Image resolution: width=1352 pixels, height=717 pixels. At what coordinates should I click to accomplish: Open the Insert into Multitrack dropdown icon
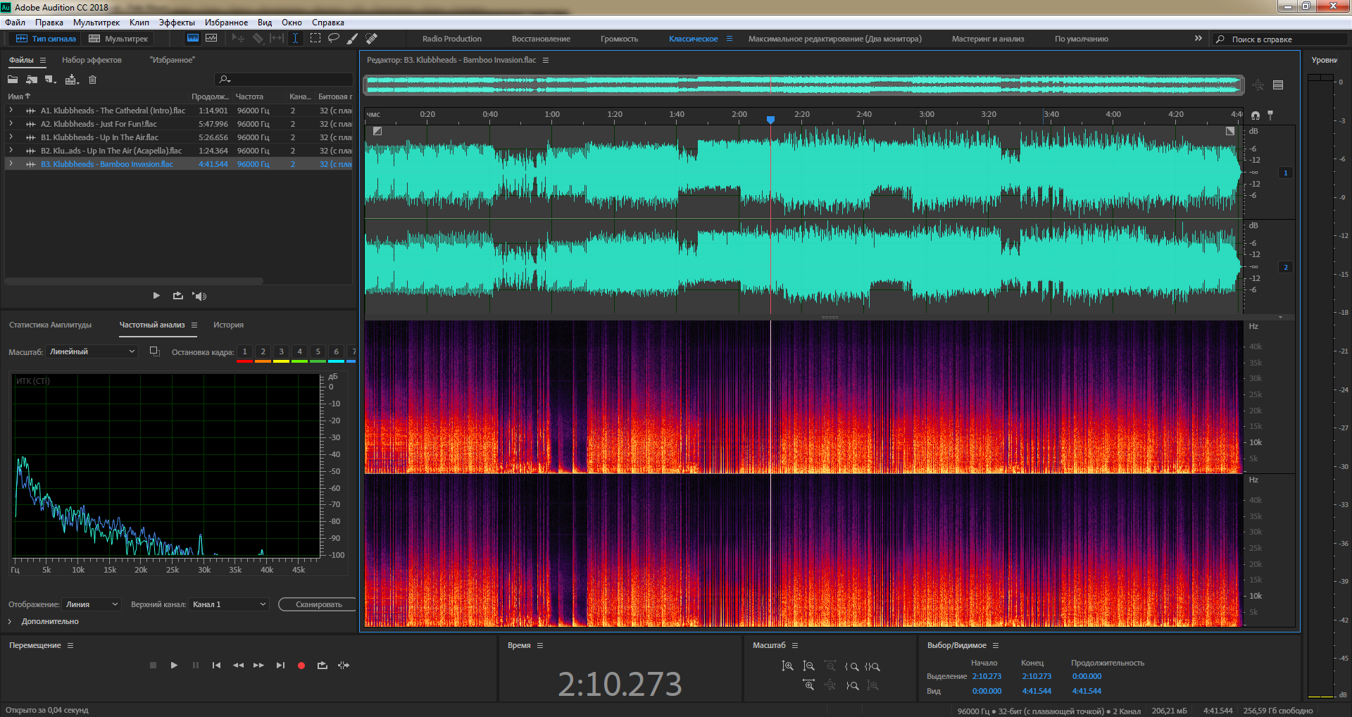(72, 80)
